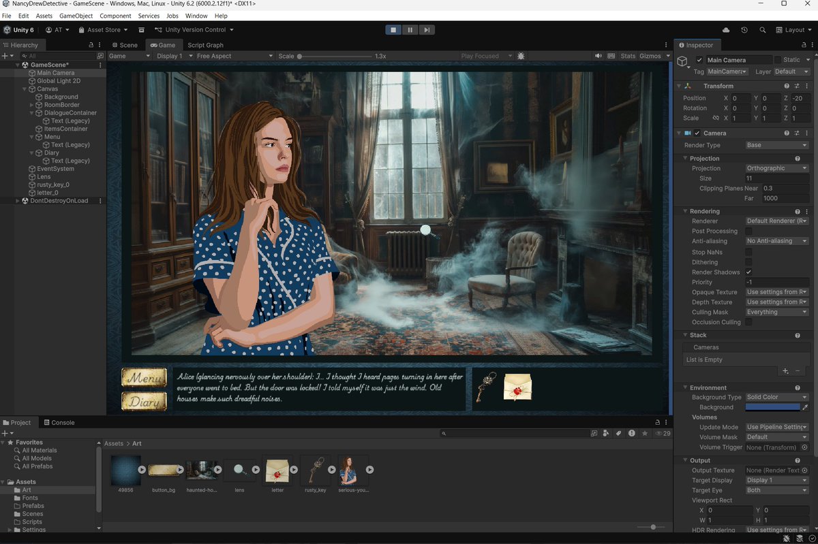Click the Pause button in the toolbar

click(410, 29)
